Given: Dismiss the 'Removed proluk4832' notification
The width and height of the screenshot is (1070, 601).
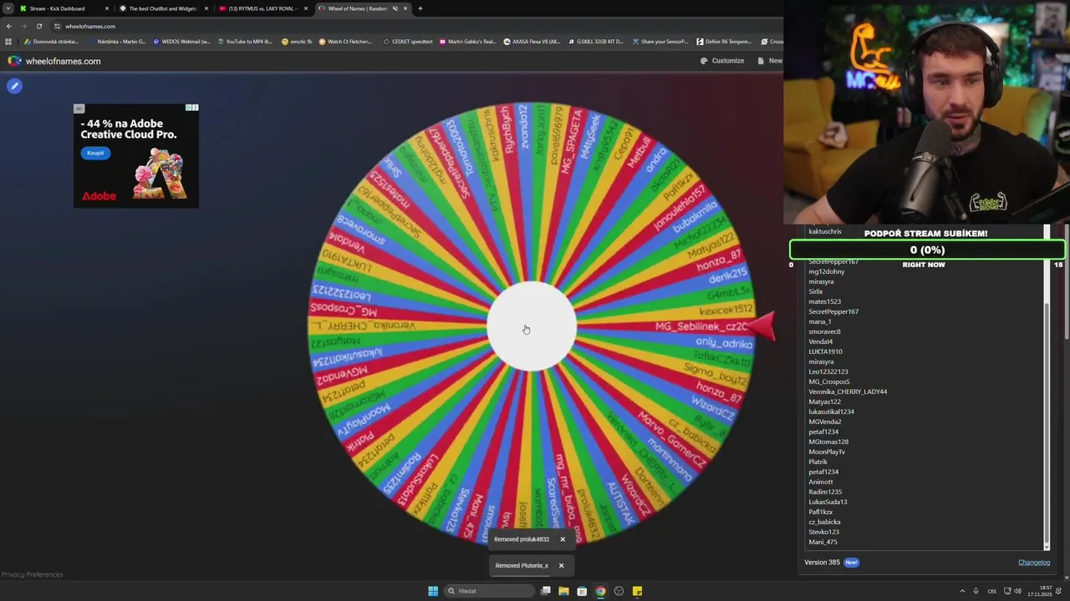Looking at the screenshot, I should [x=563, y=539].
